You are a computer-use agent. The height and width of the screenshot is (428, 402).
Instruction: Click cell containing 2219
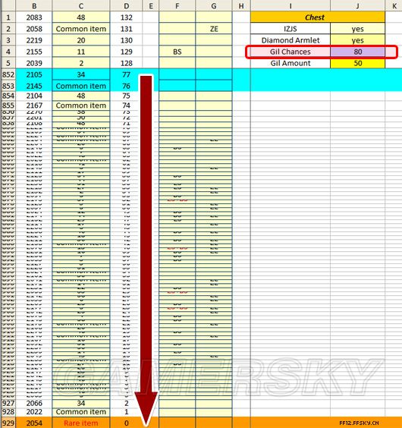pos(34,40)
